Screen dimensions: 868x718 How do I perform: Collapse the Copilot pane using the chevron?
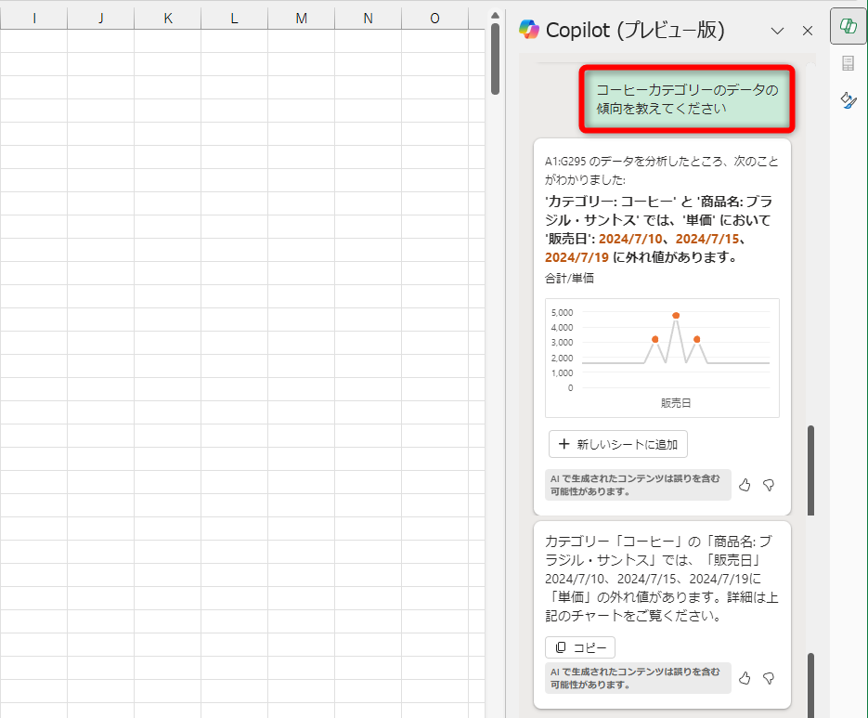(777, 30)
